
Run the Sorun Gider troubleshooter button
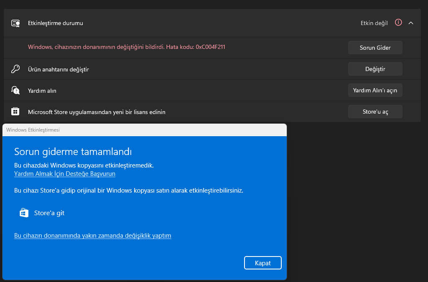[x=375, y=48]
